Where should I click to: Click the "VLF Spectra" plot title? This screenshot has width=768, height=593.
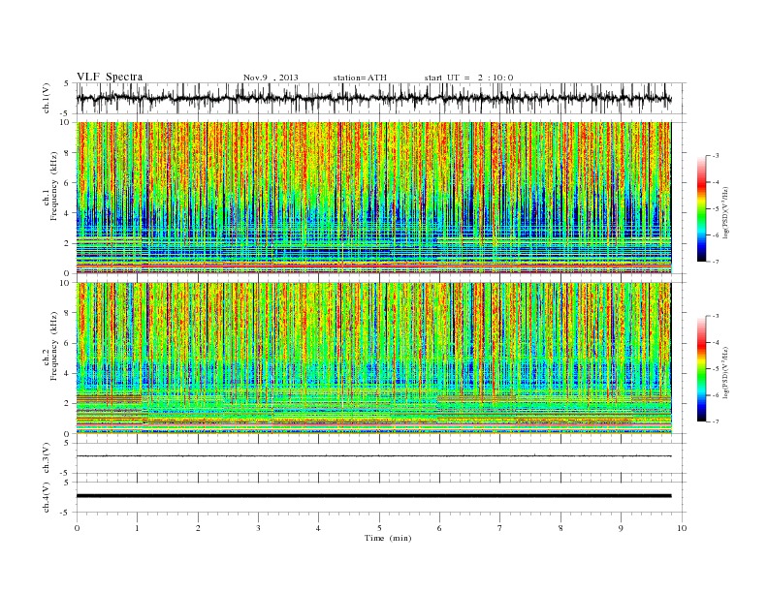point(110,77)
